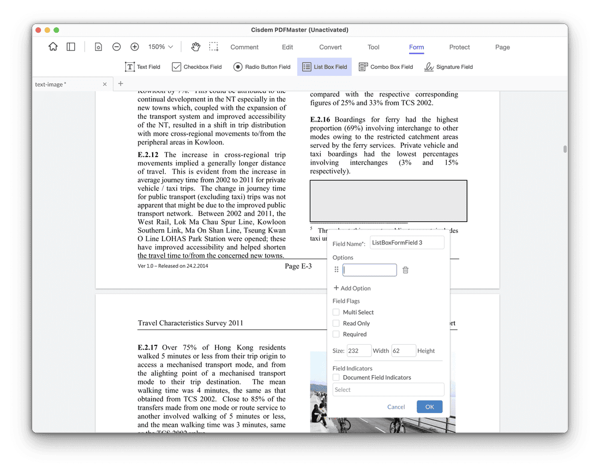Image resolution: width=600 pixels, height=473 pixels.
Task: Choose the List Box Field tool
Action: pos(325,67)
